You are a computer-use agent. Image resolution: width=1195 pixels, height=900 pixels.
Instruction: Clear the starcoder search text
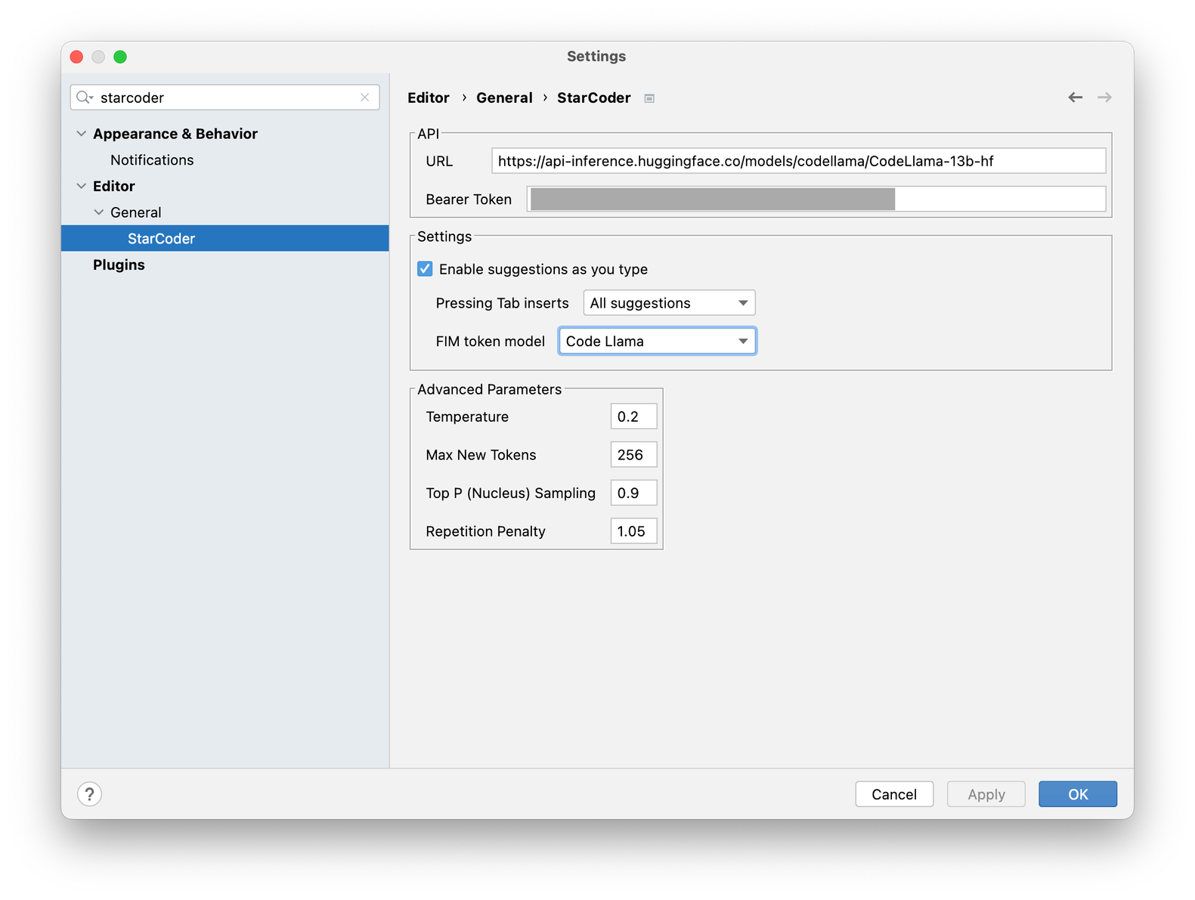365,97
